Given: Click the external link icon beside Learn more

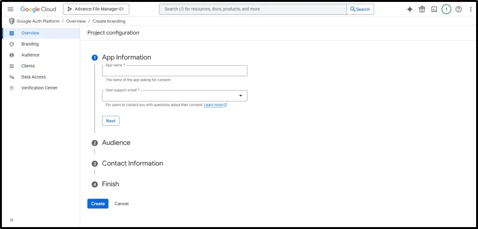Looking at the screenshot, I should [225, 105].
